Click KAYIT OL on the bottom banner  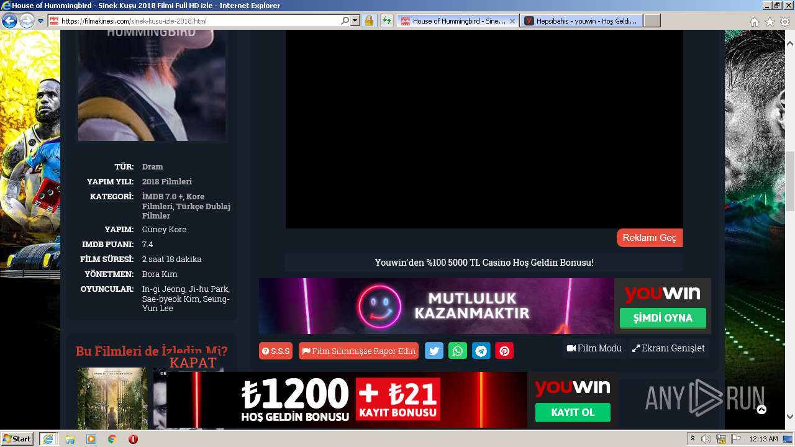(x=573, y=412)
